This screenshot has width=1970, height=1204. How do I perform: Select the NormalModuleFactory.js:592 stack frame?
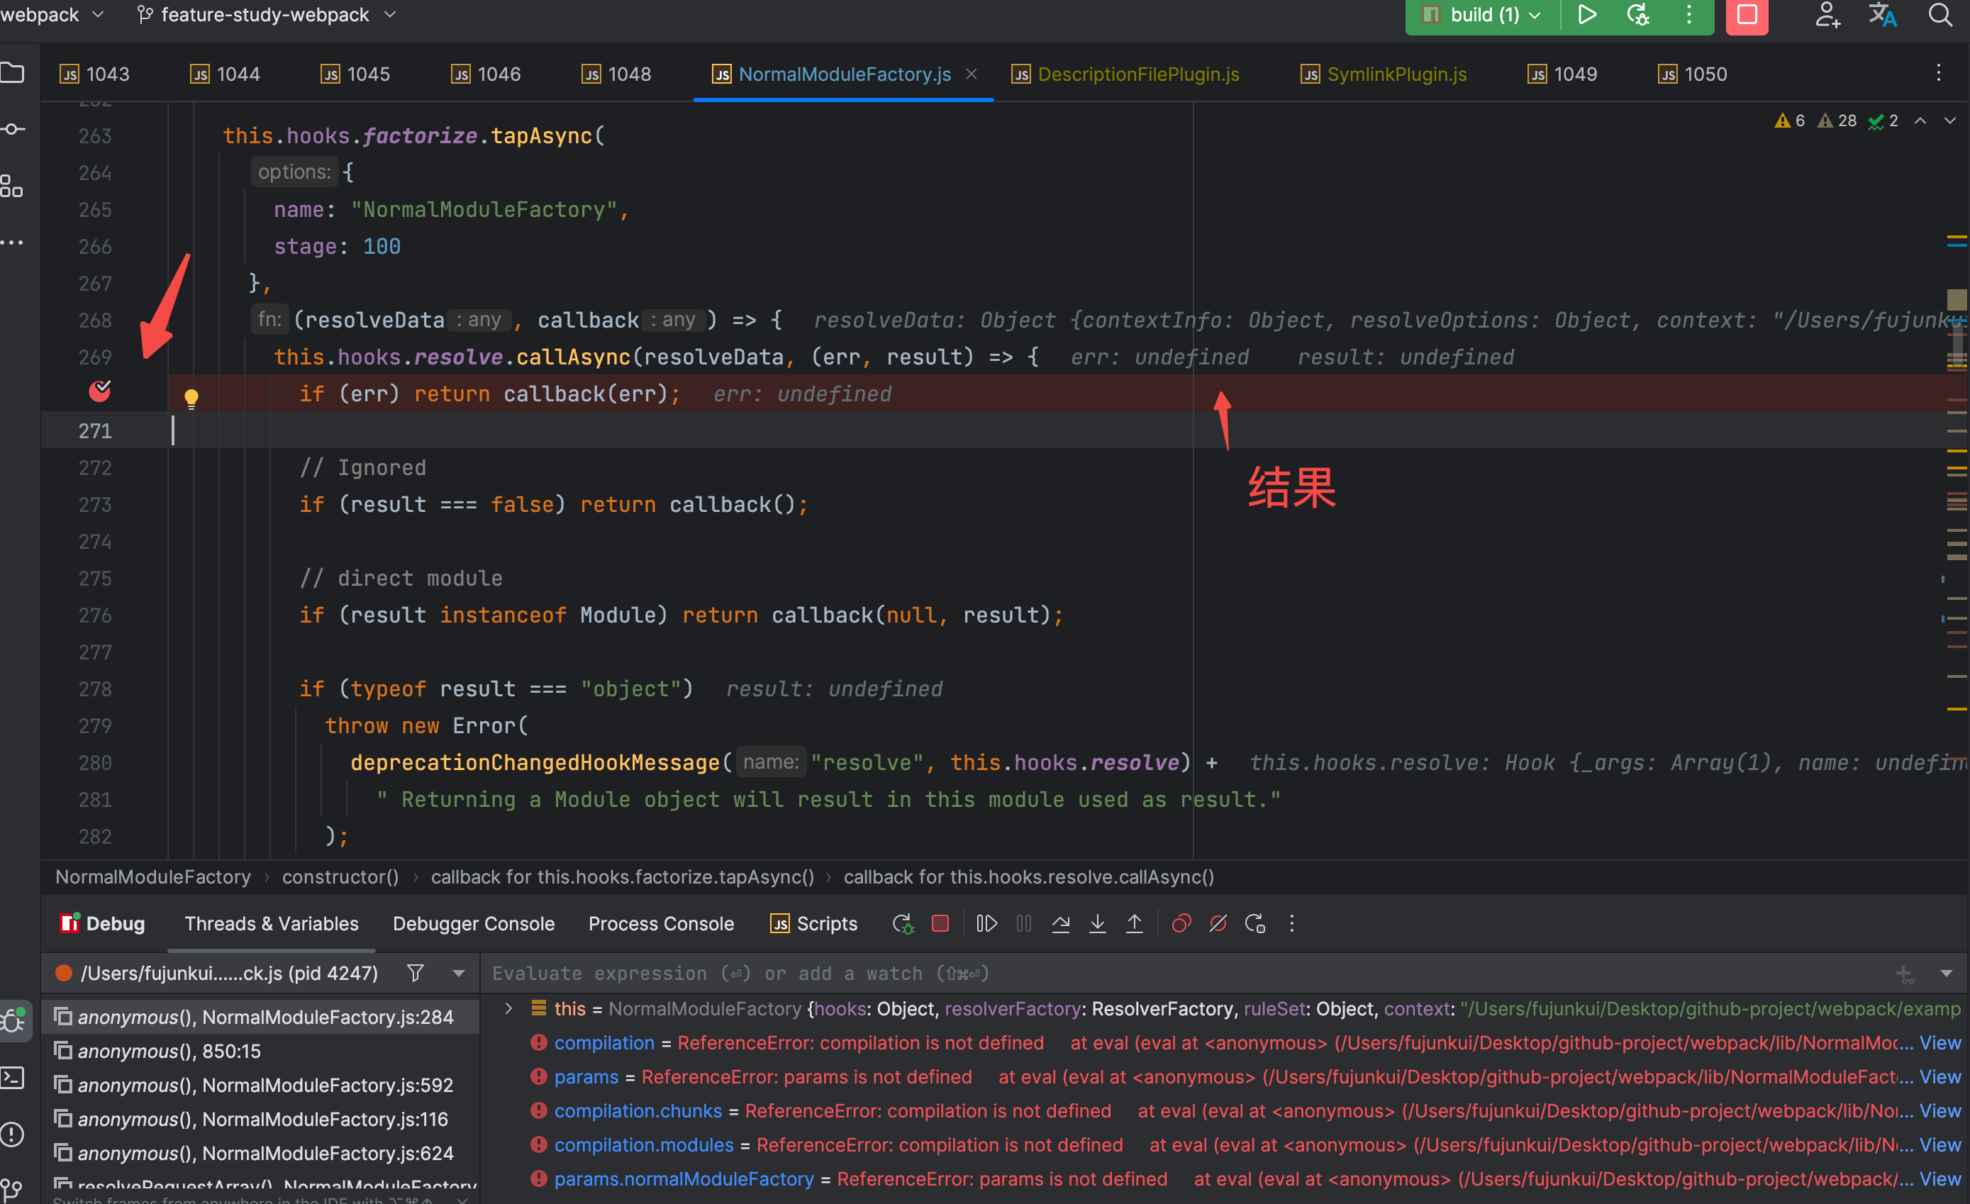(x=265, y=1085)
